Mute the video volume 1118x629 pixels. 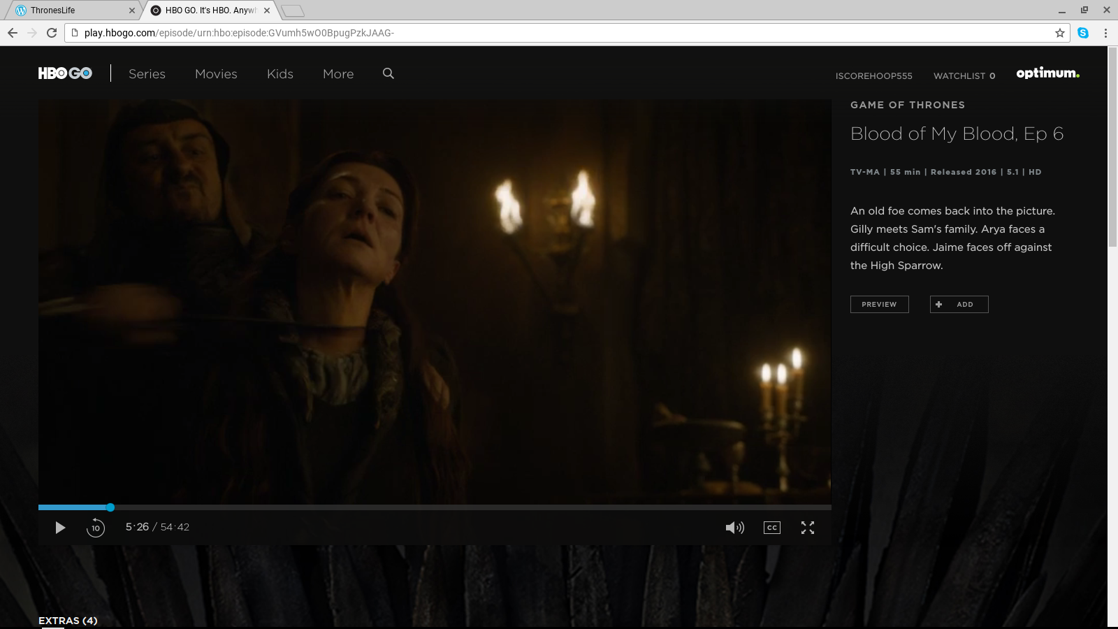(734, 528)
